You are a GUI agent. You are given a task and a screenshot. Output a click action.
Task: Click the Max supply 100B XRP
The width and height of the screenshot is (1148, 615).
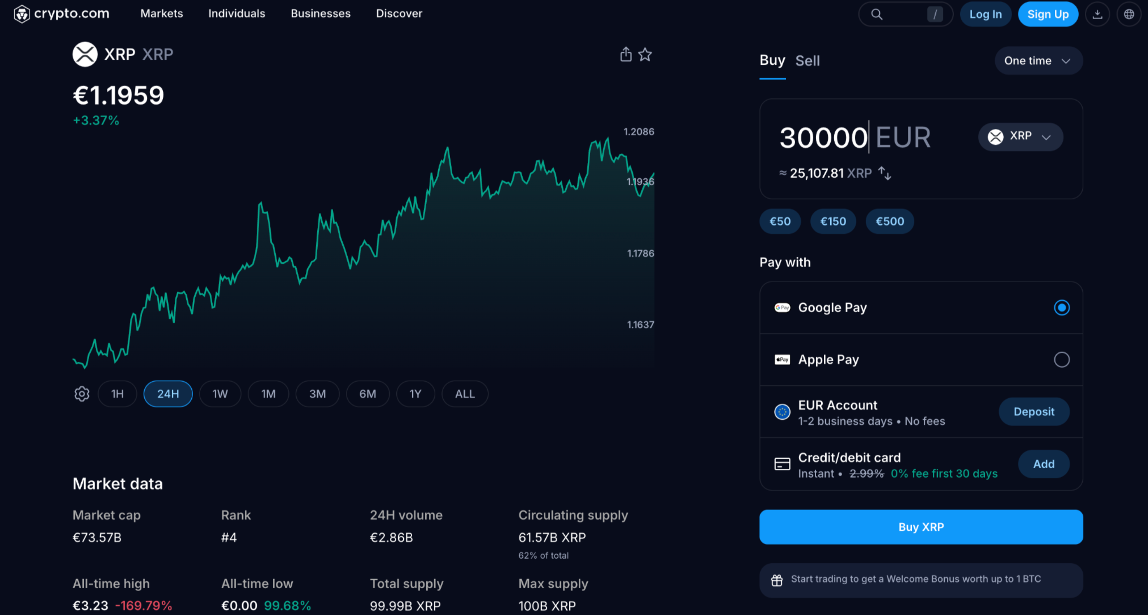click(x=547, y=606)
